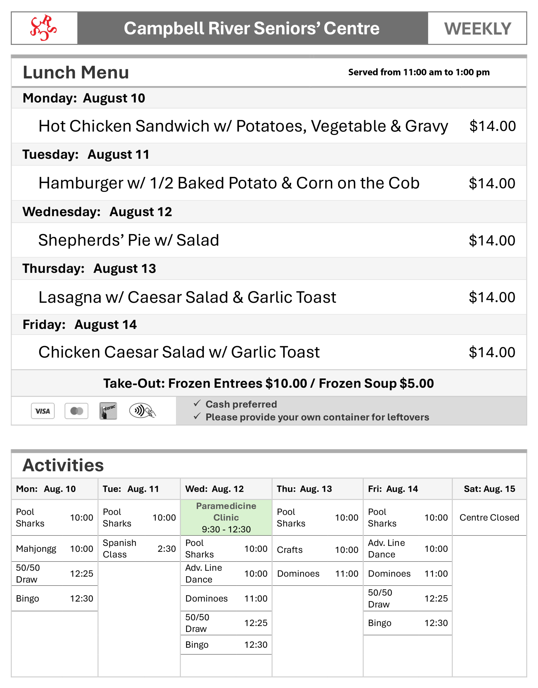Click the contactless tap payment icon
The width and height of the screenshot is (538, 688).
coord(142,411)
